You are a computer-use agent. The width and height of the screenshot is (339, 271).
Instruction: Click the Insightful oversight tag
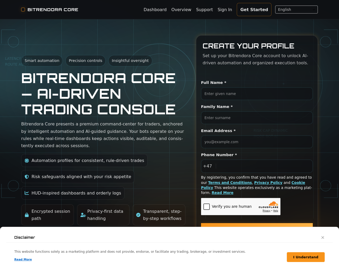pos(130,61)
